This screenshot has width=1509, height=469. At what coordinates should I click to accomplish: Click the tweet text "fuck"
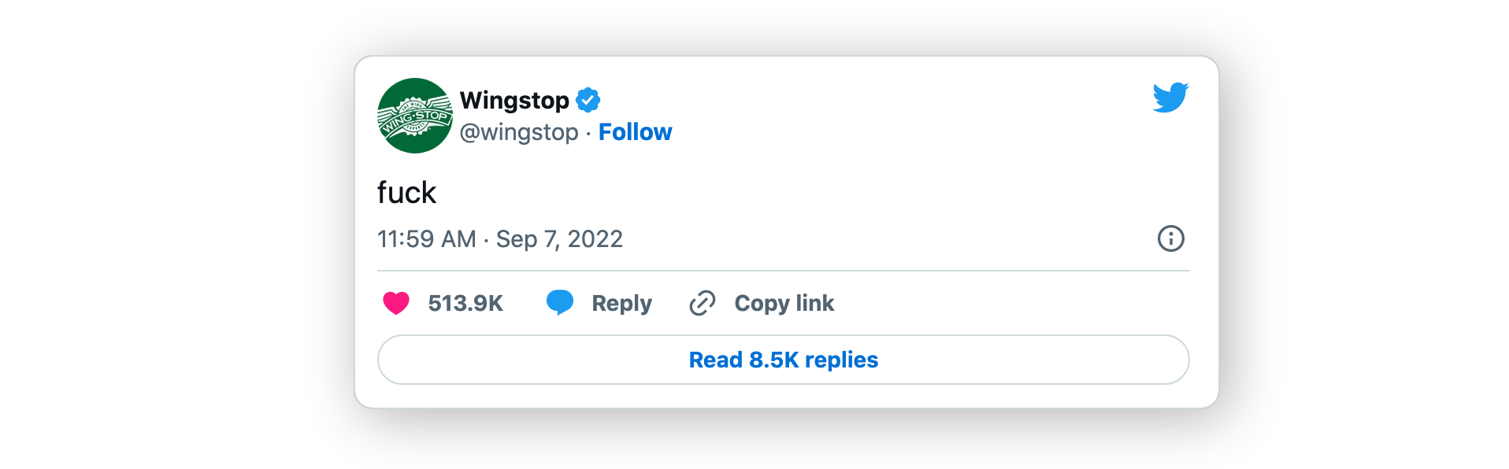coord(406,193)
